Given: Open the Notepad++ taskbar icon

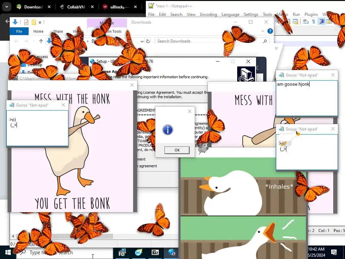Looking at the screenshot, I should coord(138,252).
